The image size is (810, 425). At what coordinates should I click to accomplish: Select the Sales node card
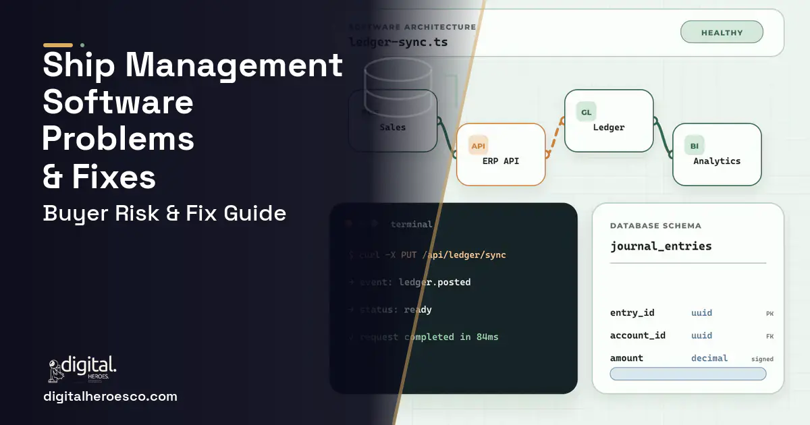(392, 120)
